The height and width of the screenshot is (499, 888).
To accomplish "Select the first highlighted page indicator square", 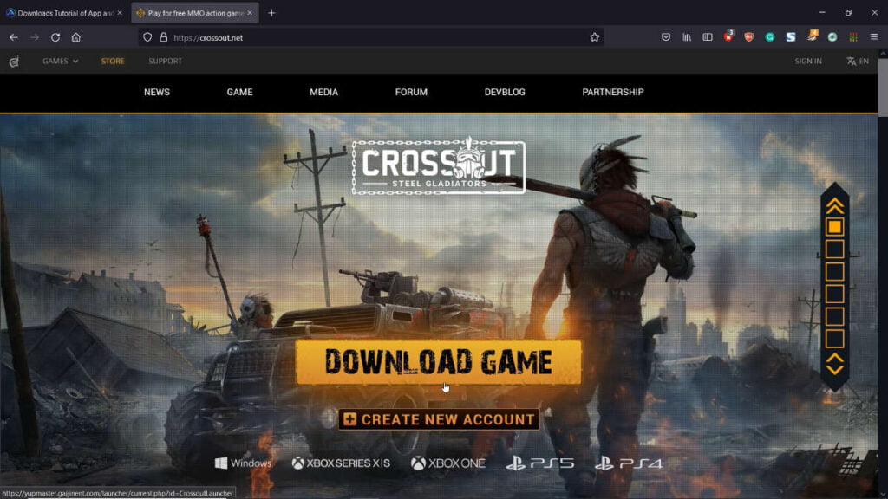I will click(834, 227).
